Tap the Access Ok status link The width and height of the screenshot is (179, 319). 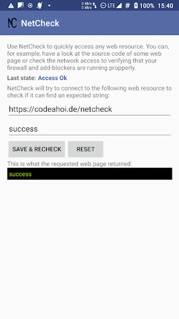(x=52, y=78)
